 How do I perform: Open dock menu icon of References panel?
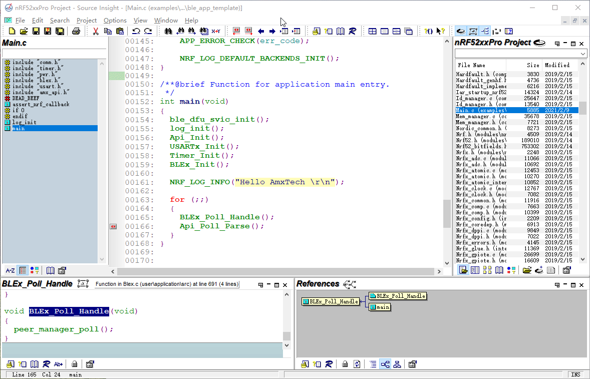tap(557, 285)
